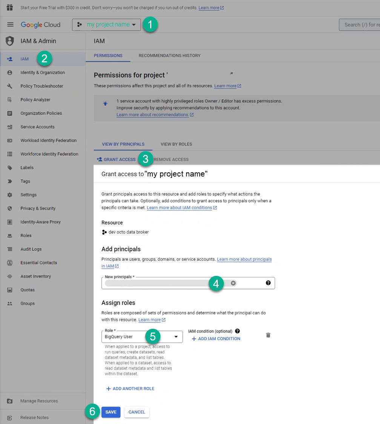Select the View by Principals tab

pyautogui.click(x=123, y=144)
